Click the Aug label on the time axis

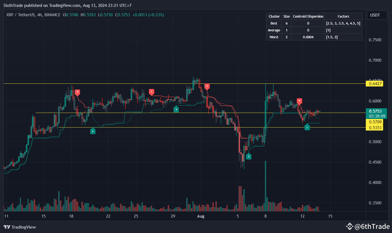201,216
